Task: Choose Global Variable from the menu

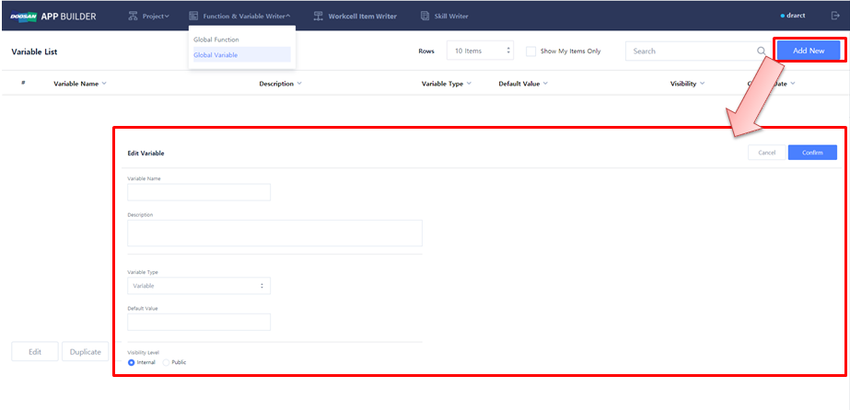Action: pos(216,55)
